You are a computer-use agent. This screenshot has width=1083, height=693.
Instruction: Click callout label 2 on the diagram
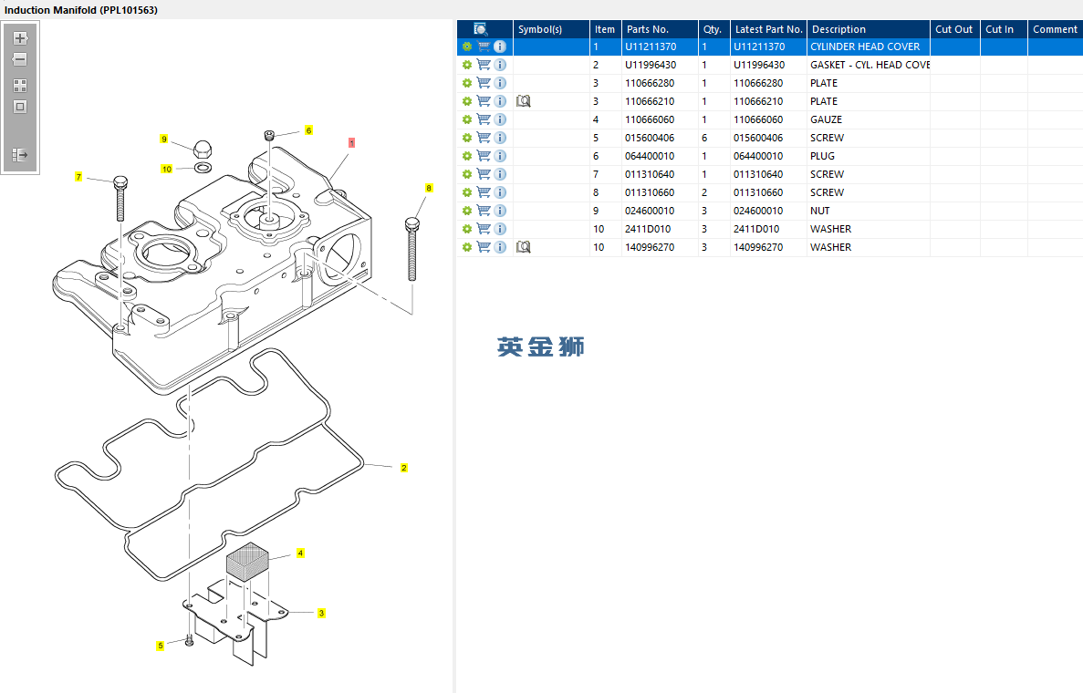(403, 468)
